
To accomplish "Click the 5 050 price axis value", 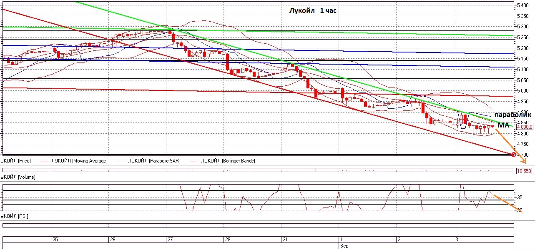I will point(524,80).
